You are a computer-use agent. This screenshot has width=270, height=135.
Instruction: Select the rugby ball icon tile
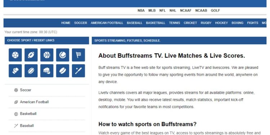click(31, 71)
